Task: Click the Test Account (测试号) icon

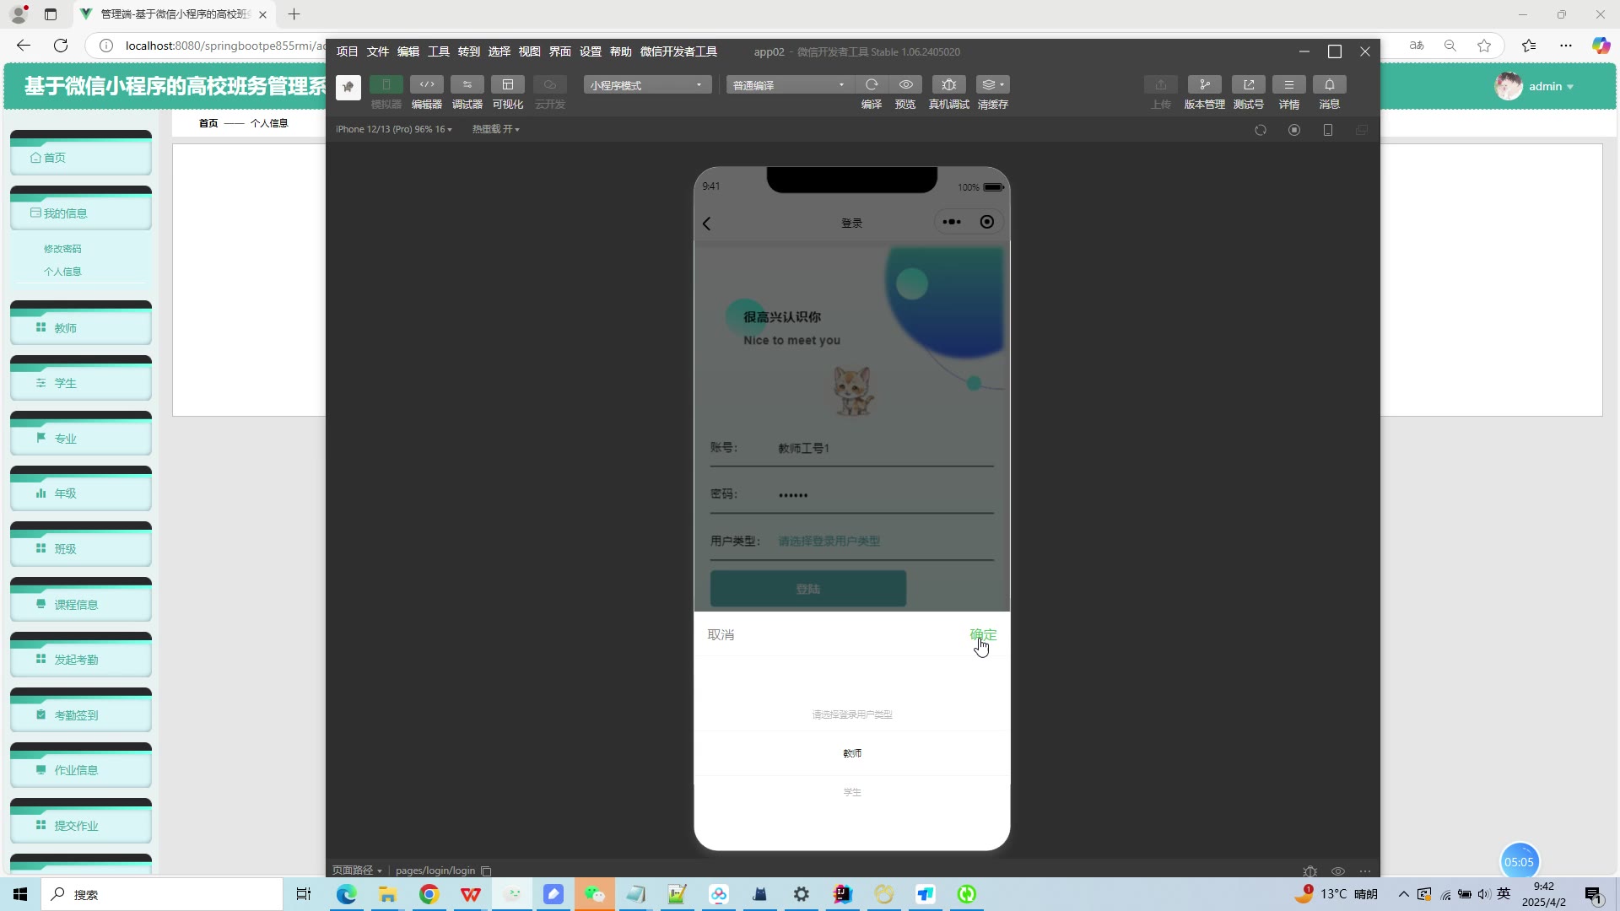Action: point(1248,85)
